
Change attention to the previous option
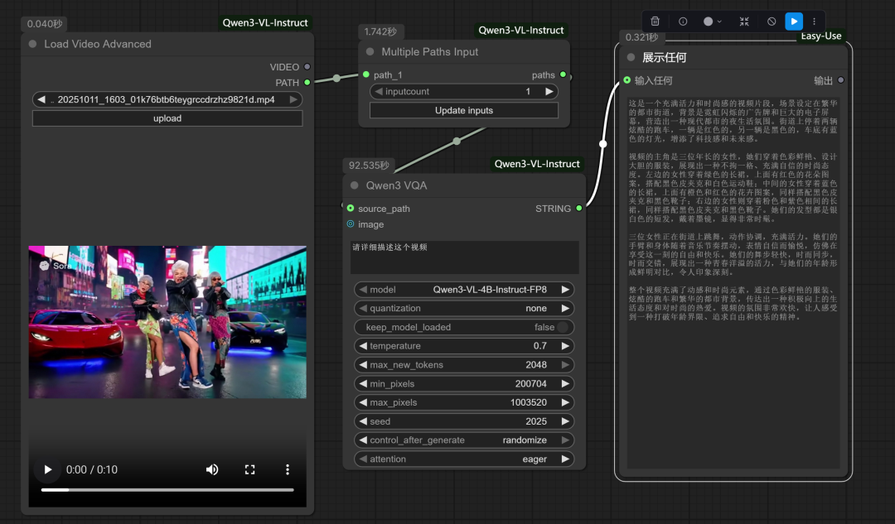coord(362,459)
